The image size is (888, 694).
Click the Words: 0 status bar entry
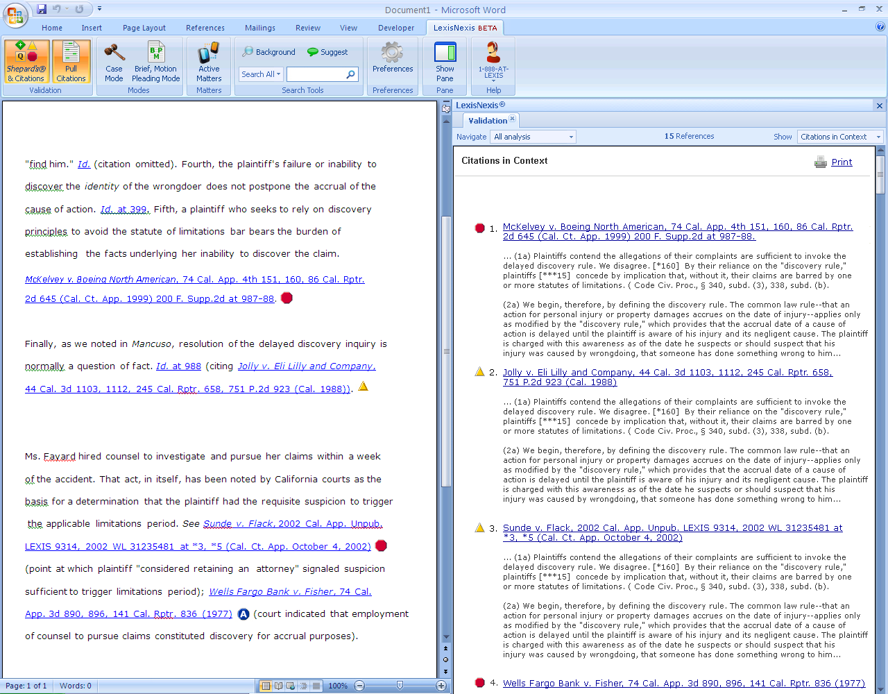click(x=76, y=686)
